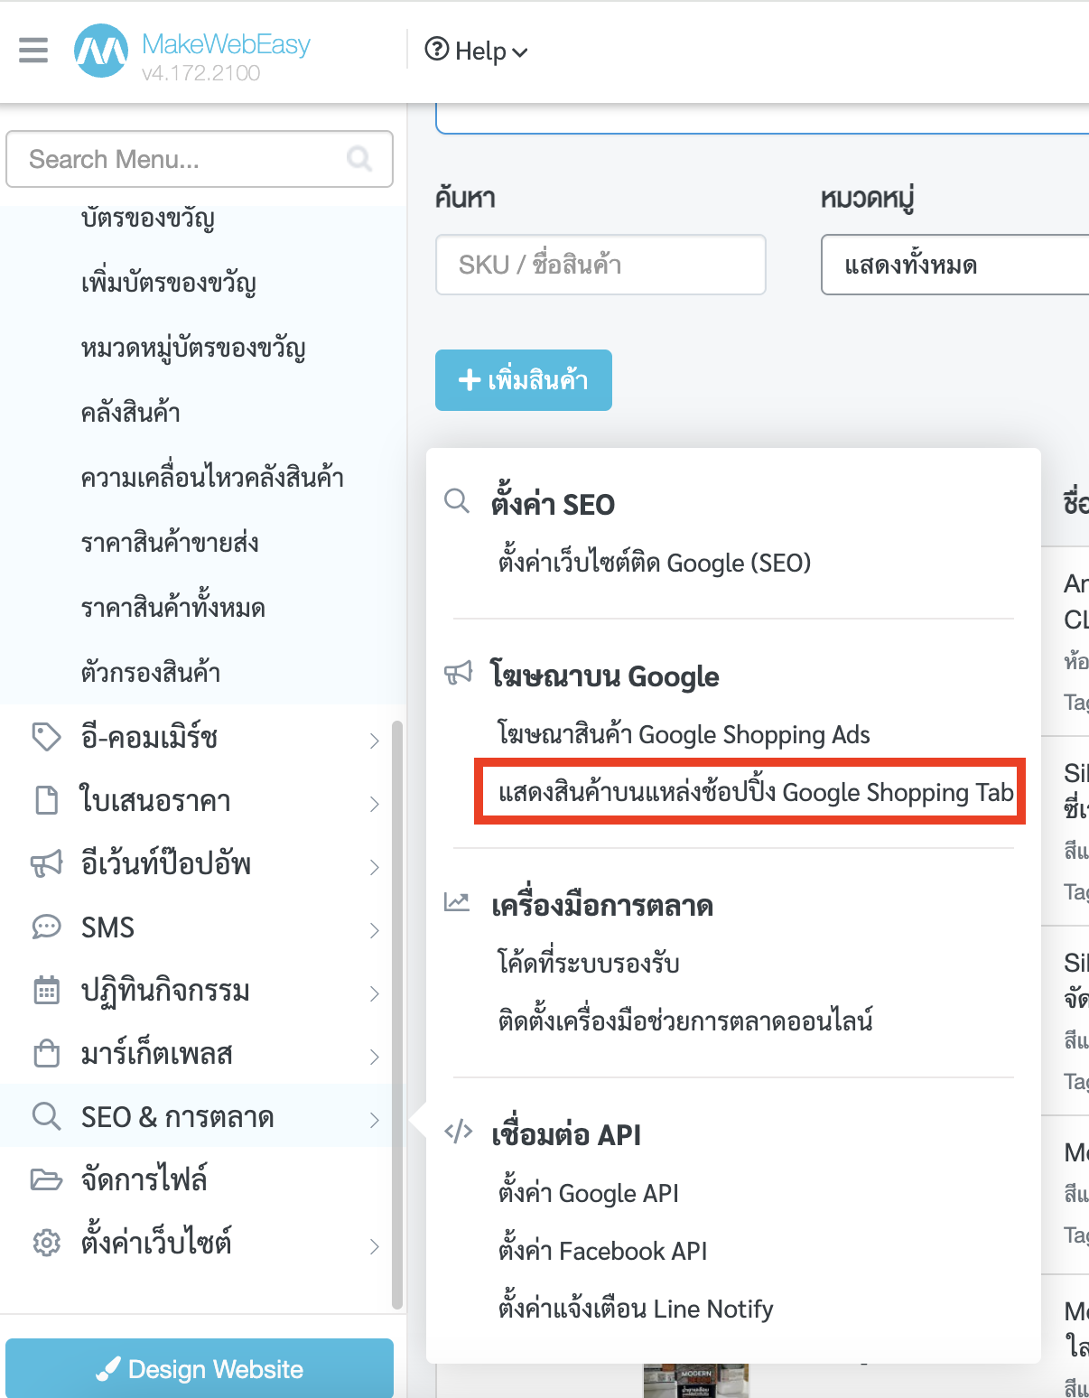Click the magnifier icon beside SEO & การตลาด
This screenshot has width=1089, height=1398.
click(x=46, y=1116)
